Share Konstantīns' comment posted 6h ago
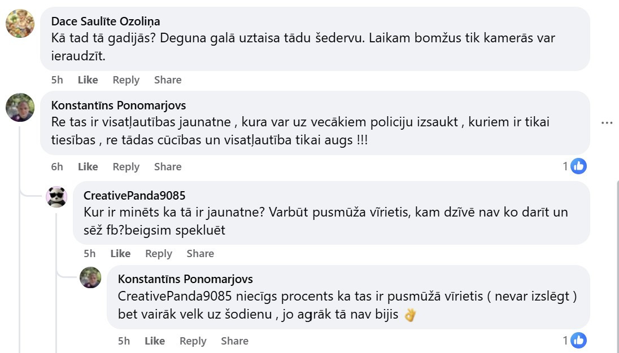 pyautogui.click(x=168, y=166)
